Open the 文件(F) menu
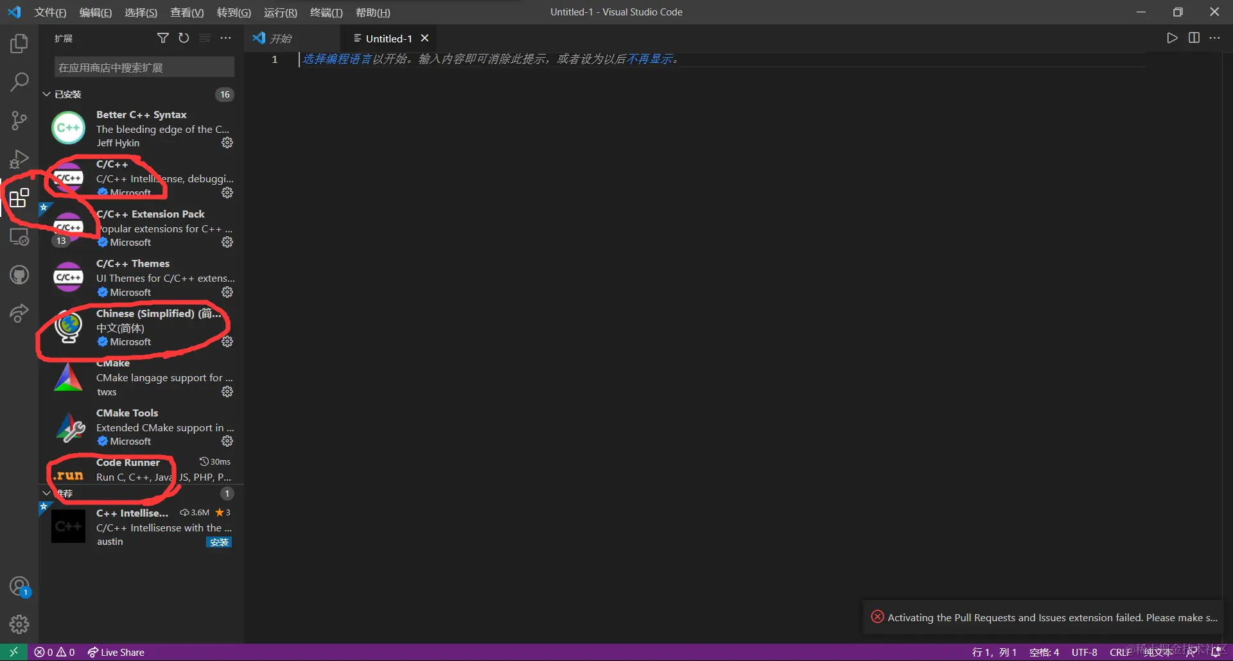This screenshot has width=1233, height=661. [x=50, y=12]
